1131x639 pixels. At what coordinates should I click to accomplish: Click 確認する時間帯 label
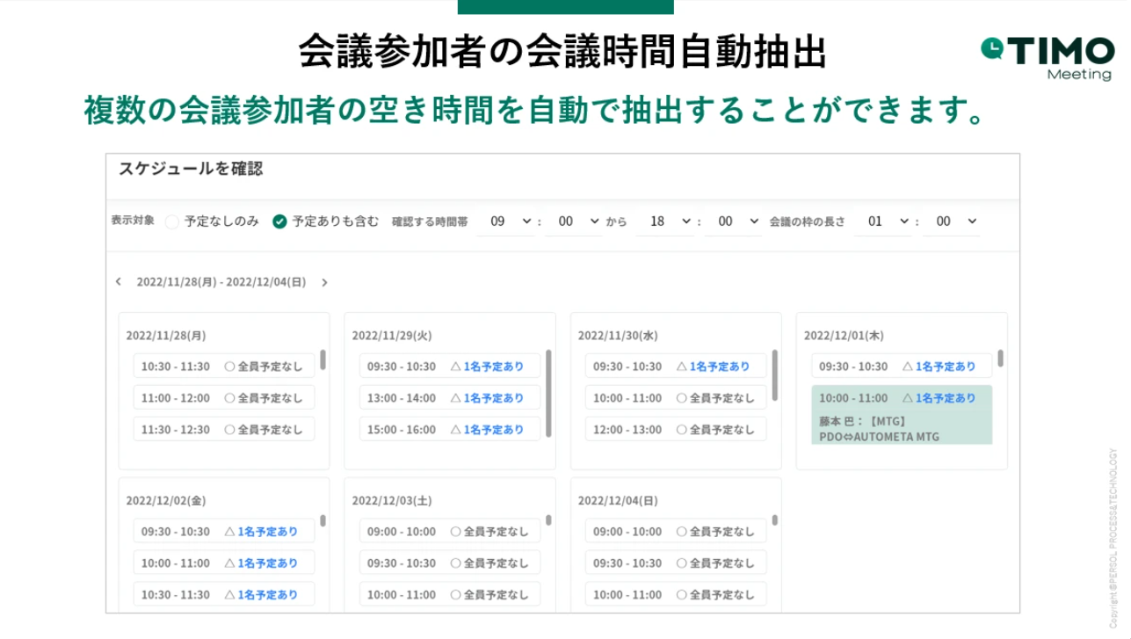tap(430, 222)
